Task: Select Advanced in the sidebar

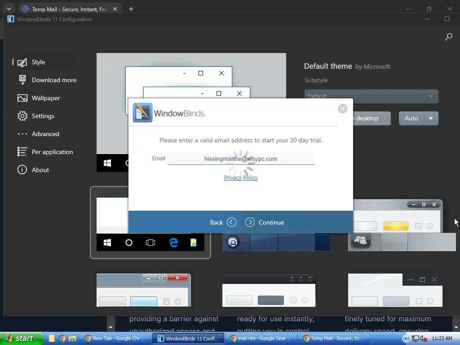Action: point(45,134)
